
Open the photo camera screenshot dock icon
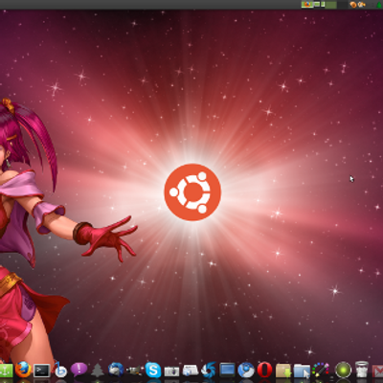(171, 372)
